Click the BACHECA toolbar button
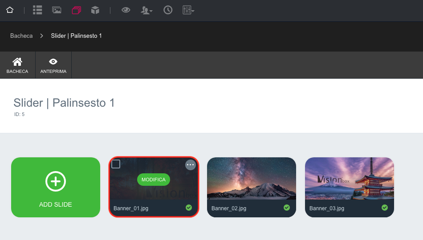 17,65
